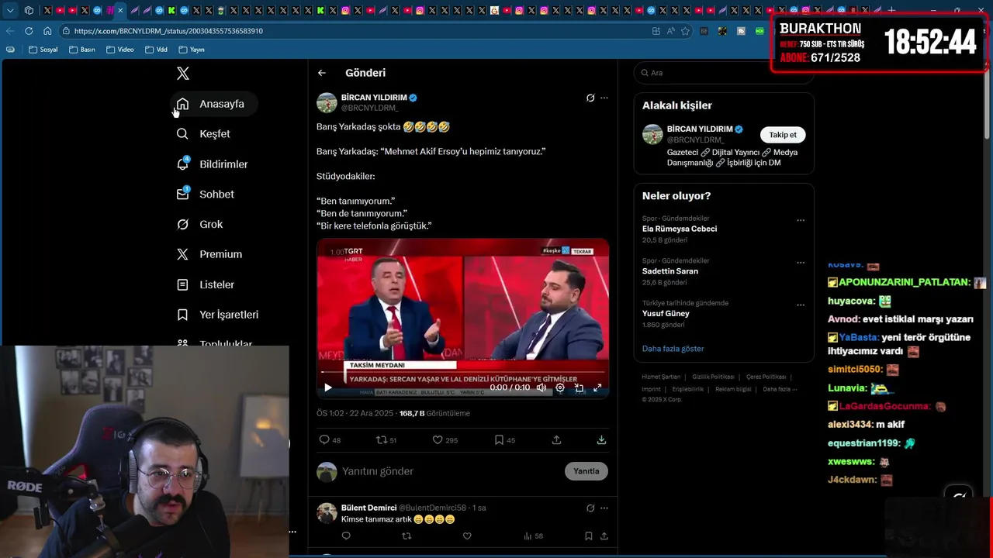Open Listeler from sidebar
Viewport: 993px width, 558px height.
[206, 284]
